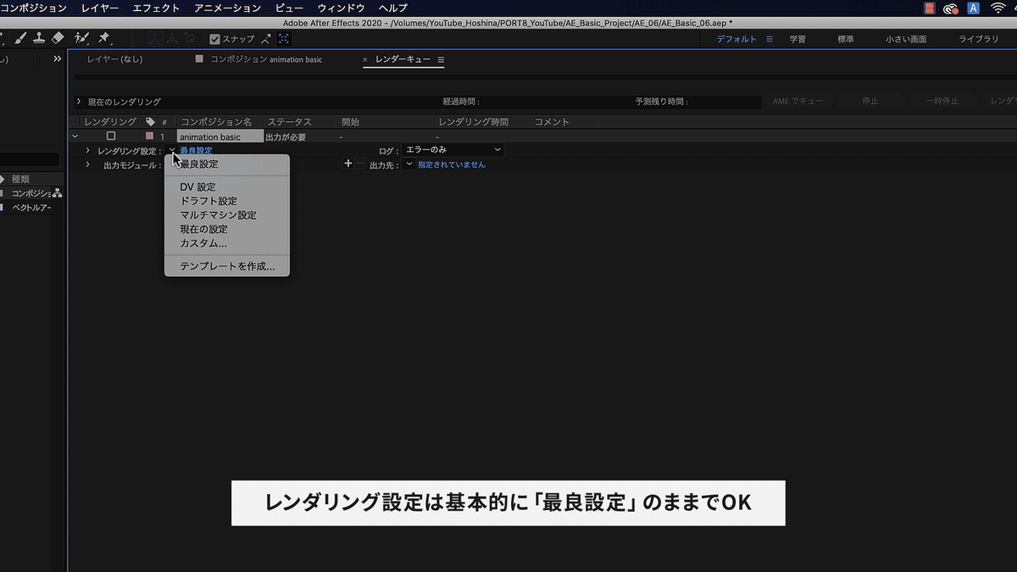Click the コンポジション名 column header
The width and height of the screenshot is (1017, 572).
point(216,122)
